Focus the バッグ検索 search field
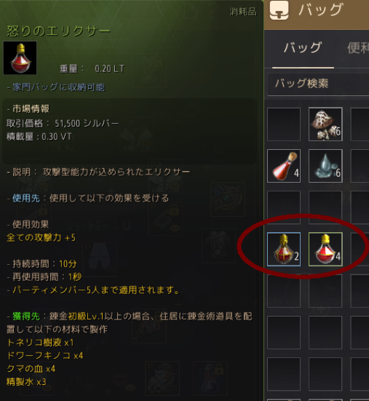The image size is (369, 401). (x=318, y=84)
